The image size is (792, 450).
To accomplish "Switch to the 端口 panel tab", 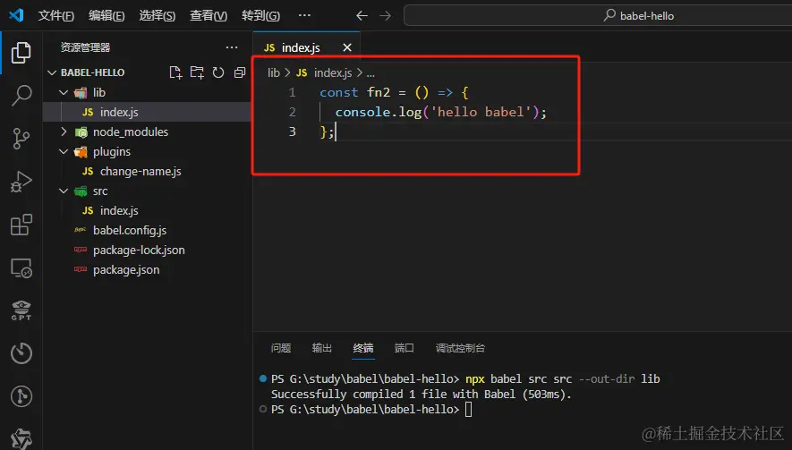I will 405,348.
